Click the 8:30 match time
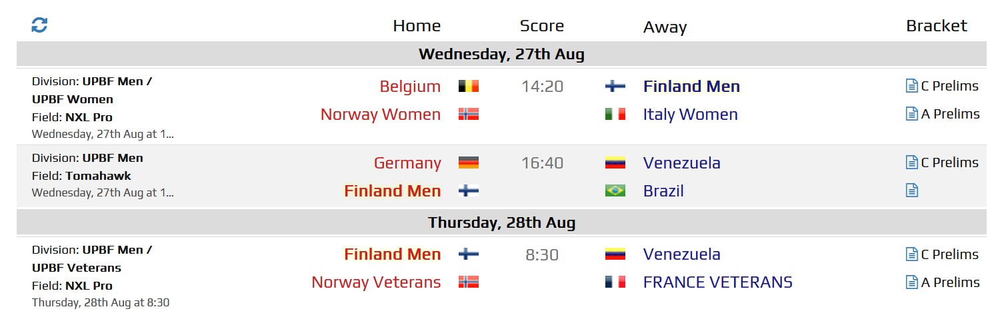Image resolution: width=1004 pixels, height=333 pixels. point(542,254)
